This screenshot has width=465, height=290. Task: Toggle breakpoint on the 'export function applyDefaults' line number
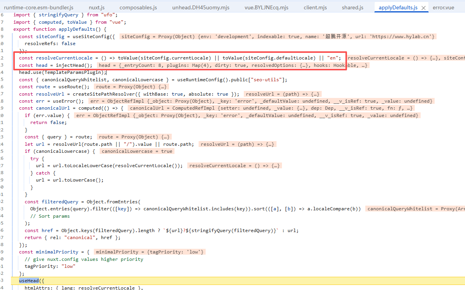pyautogui.click(x=2, y=29)
